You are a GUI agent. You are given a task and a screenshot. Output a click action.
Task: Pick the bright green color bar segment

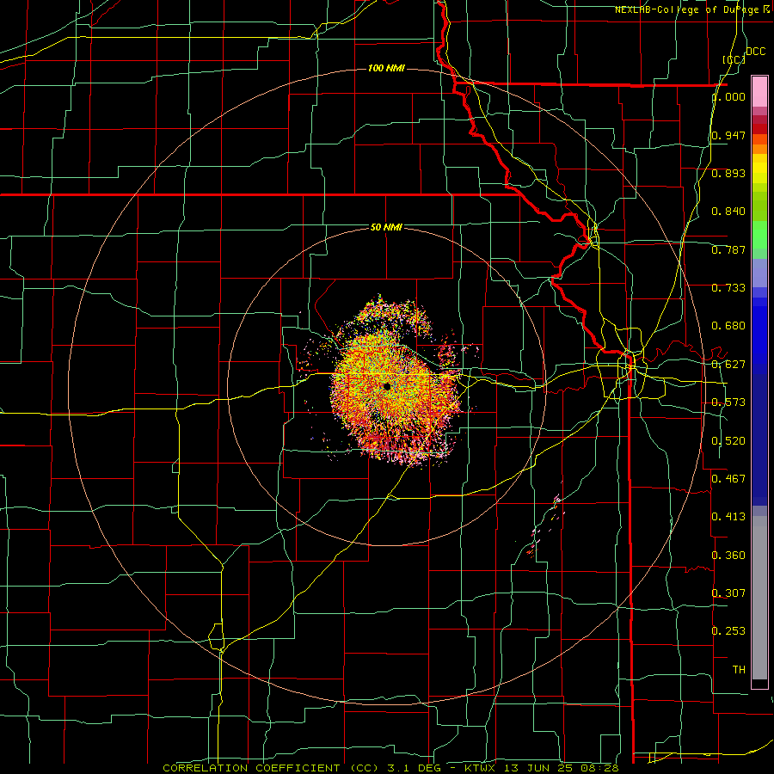tap(759, 235)
